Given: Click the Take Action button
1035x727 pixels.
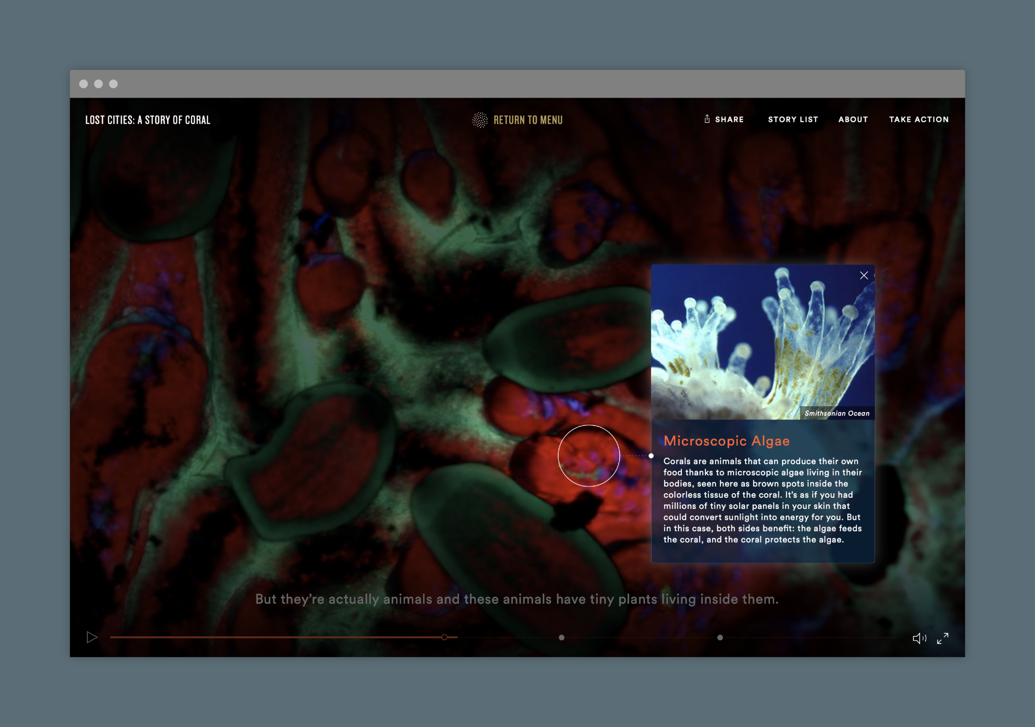Looking at the screenshot, I should (x=919, y=119).
